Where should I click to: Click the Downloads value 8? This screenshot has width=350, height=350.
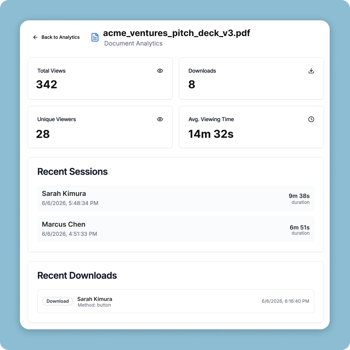point(192,84)
